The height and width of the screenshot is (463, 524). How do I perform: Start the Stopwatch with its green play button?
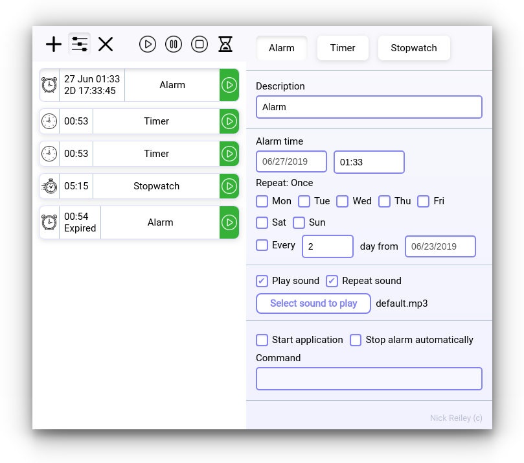[229, 186]
